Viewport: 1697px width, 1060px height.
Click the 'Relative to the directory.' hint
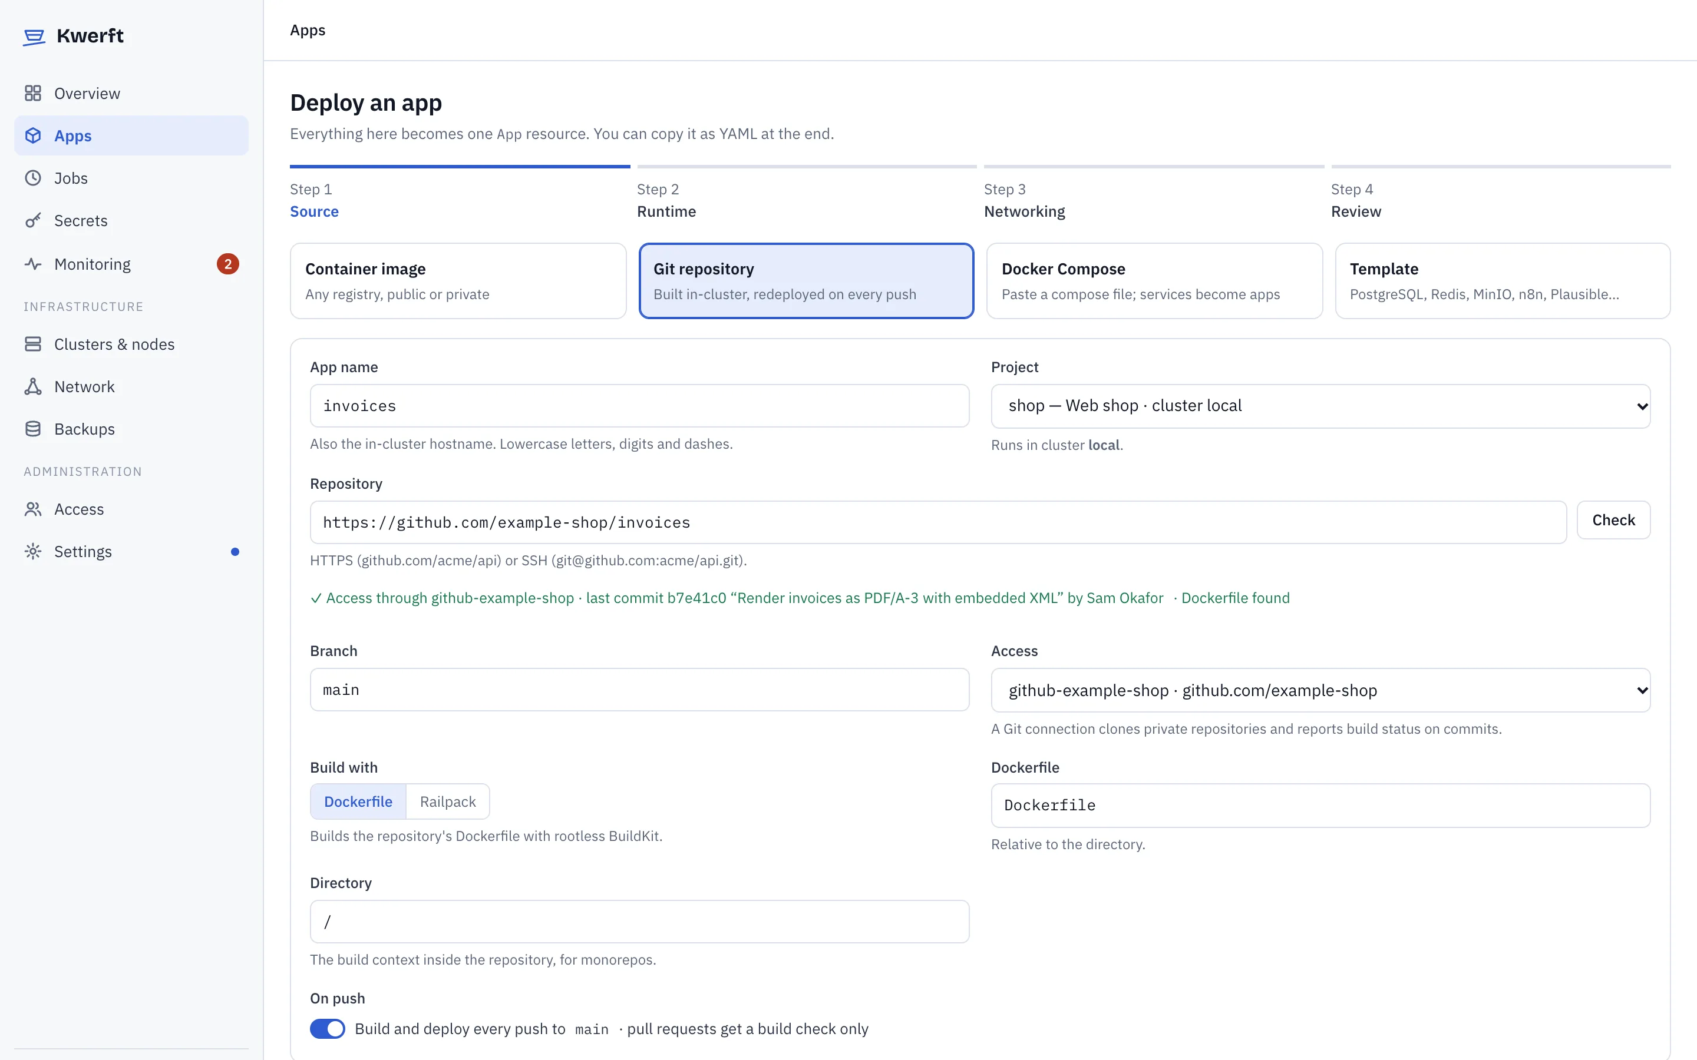1068,845
